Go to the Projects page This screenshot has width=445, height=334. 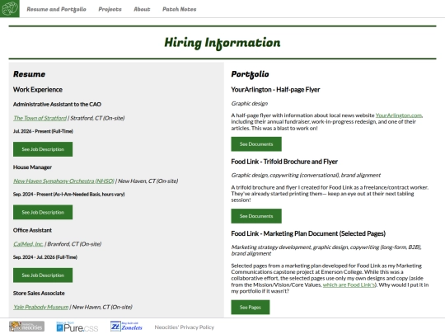[x=110, y=9]
